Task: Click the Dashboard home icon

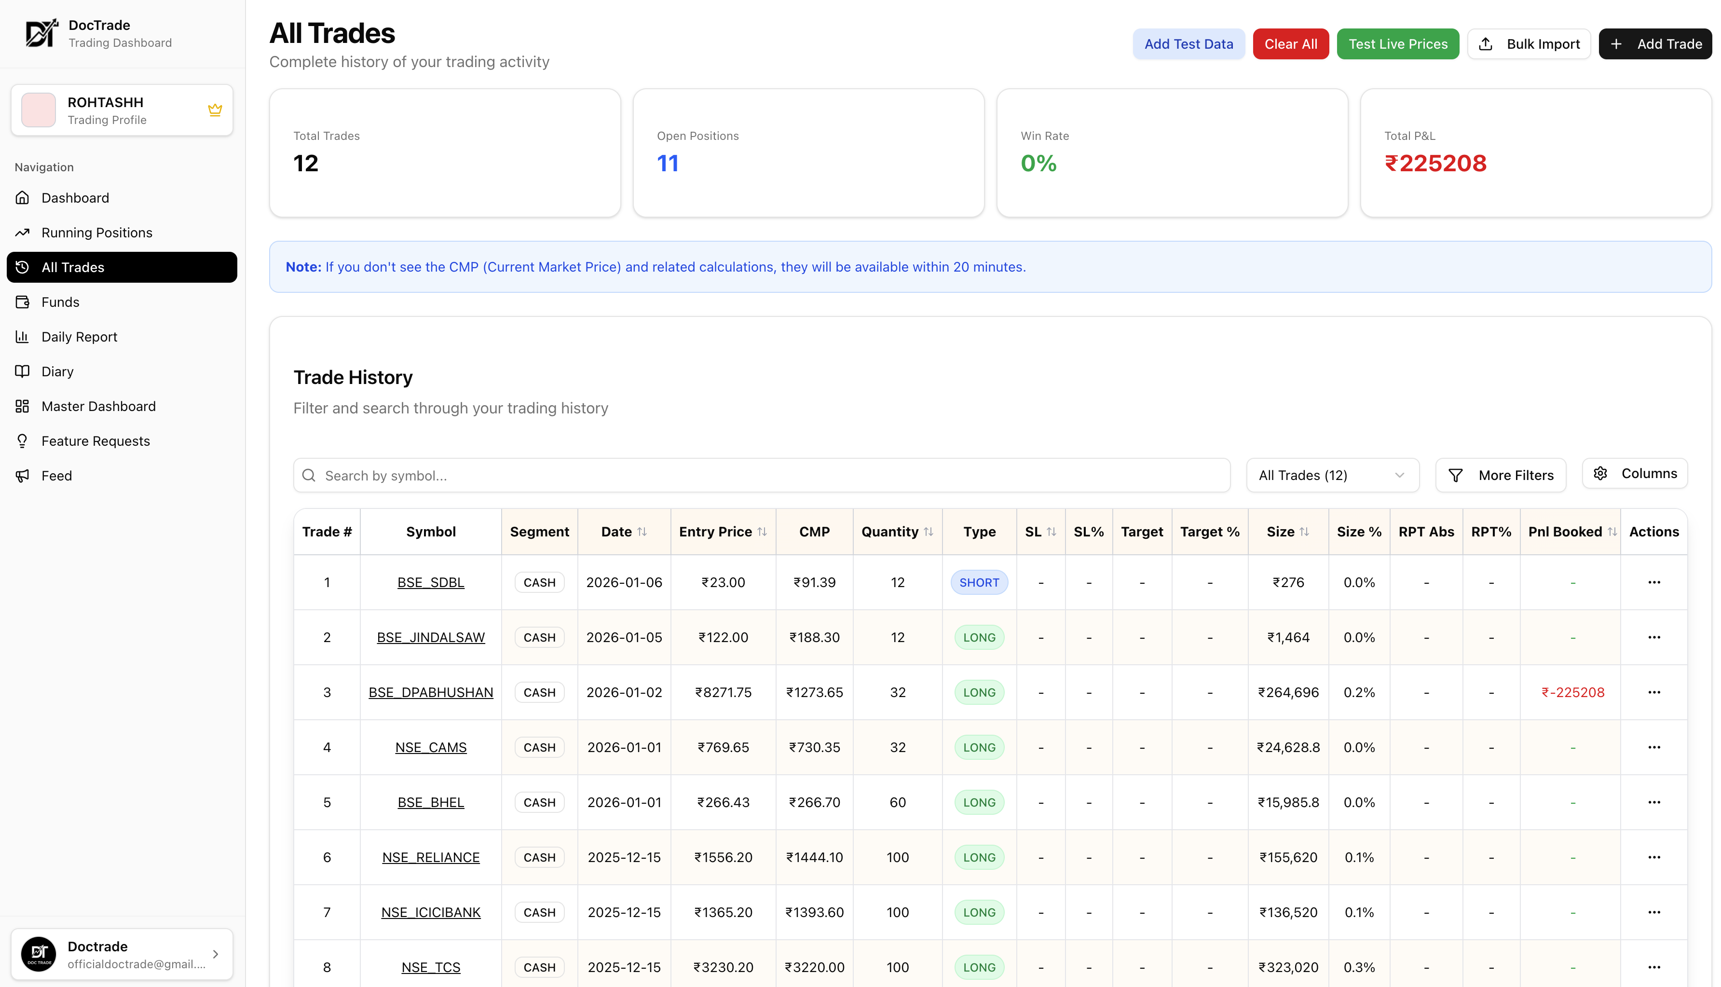Action: pos(22,198)
